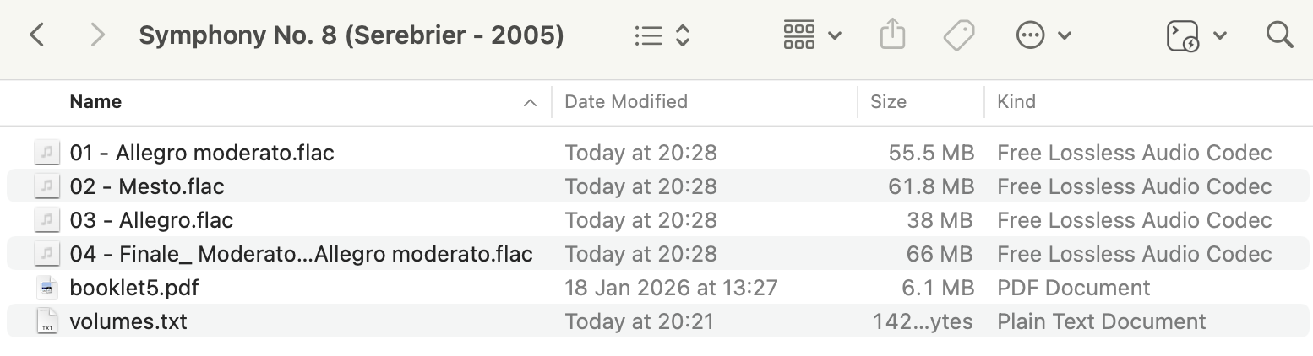Viewport: 1313px width, 356px height.
Task: Sort files by Size column header
Action: pos(888,102)
